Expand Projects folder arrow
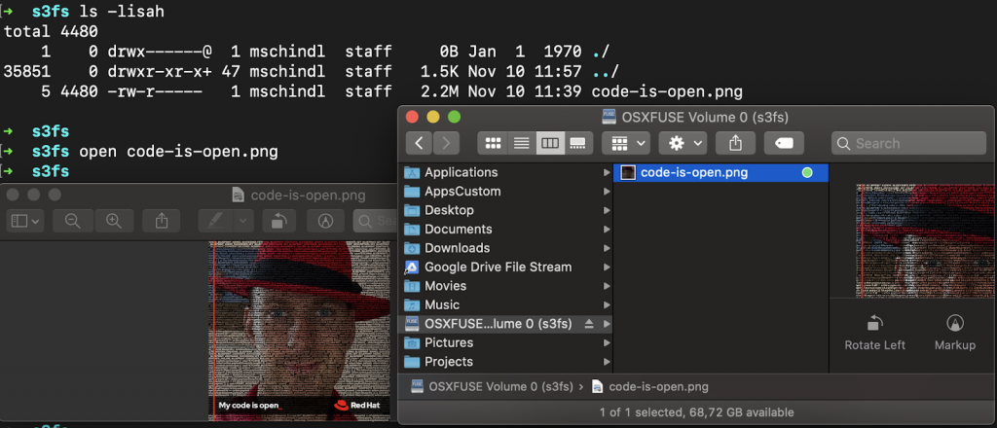The width and height of the screenshot is (997, 428). point(607,362)
